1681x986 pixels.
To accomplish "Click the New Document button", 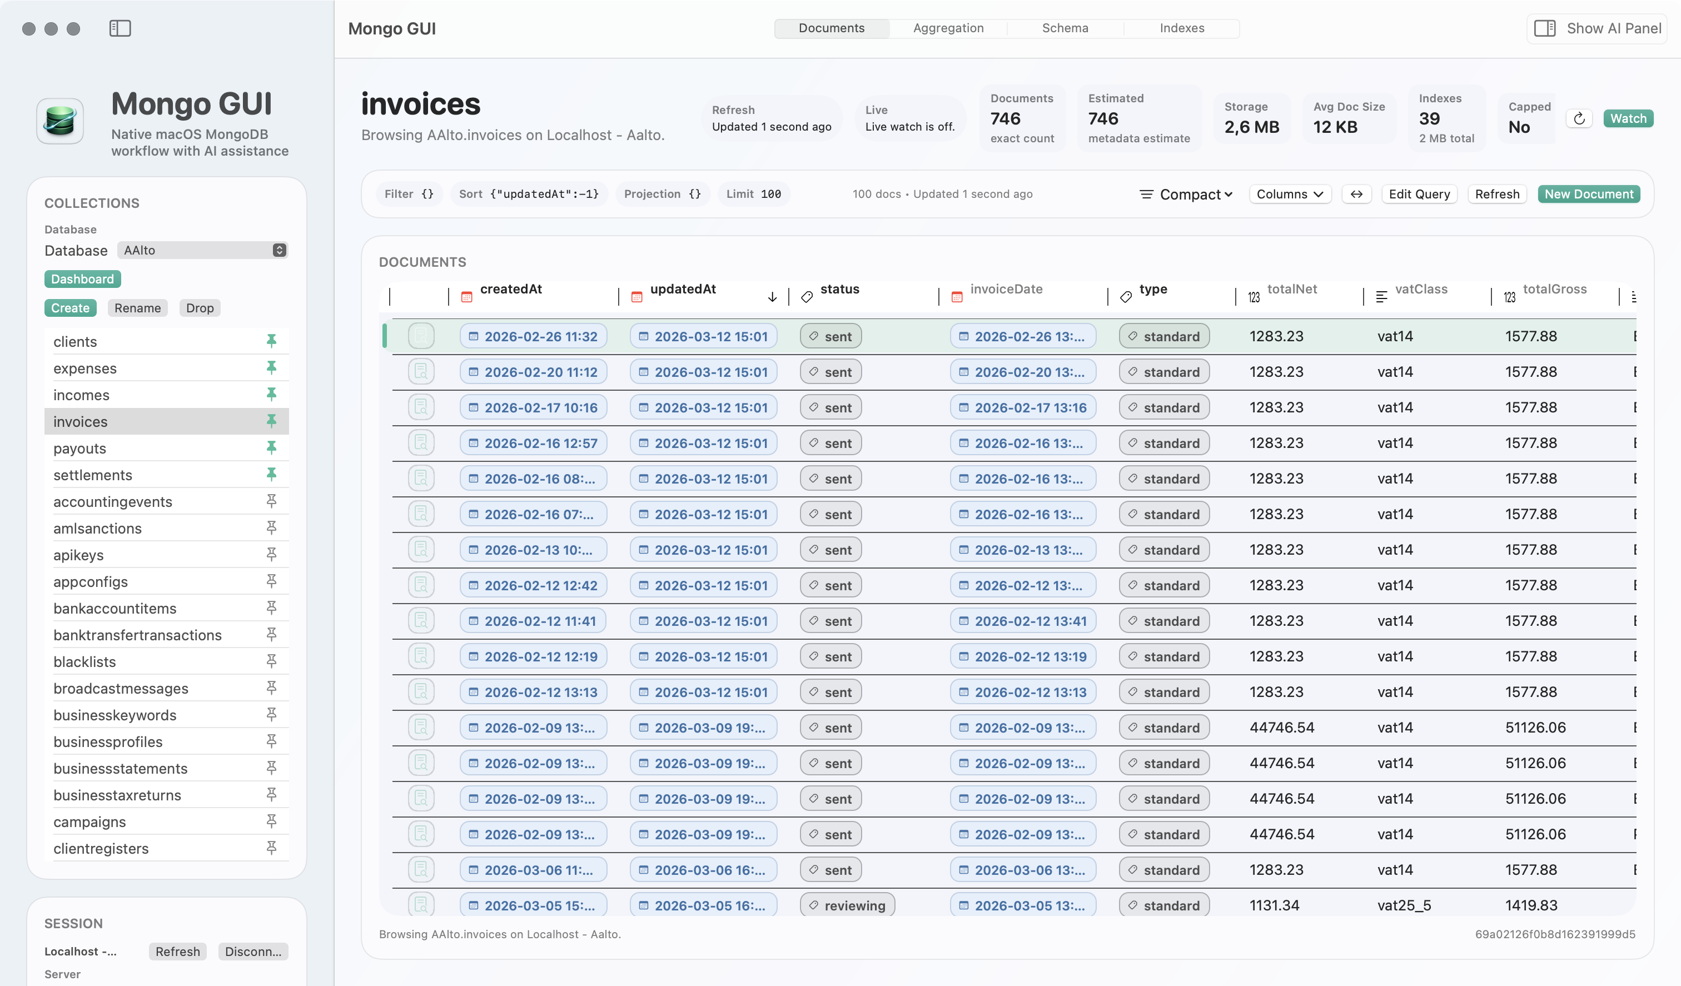I will click(1588, 194).
